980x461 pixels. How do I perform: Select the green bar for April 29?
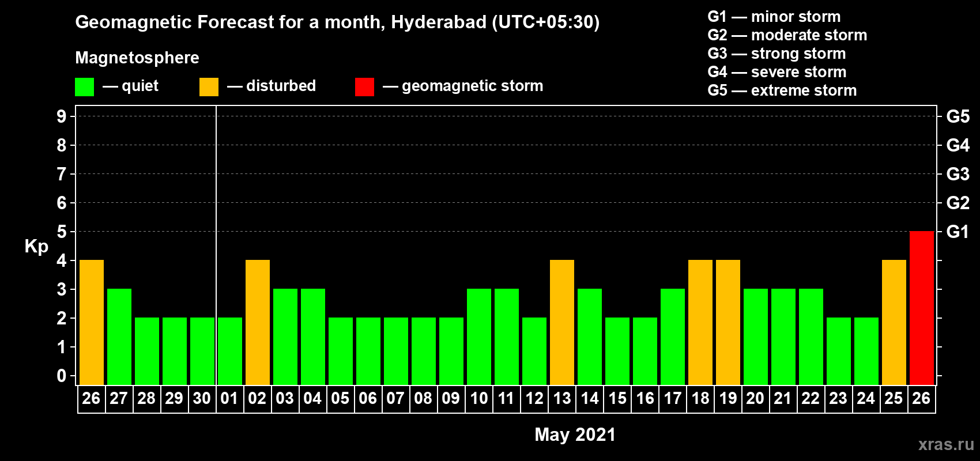tap(175, 352)
